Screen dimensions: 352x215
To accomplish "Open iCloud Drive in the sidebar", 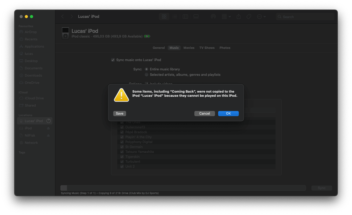I will coord(35,98).
